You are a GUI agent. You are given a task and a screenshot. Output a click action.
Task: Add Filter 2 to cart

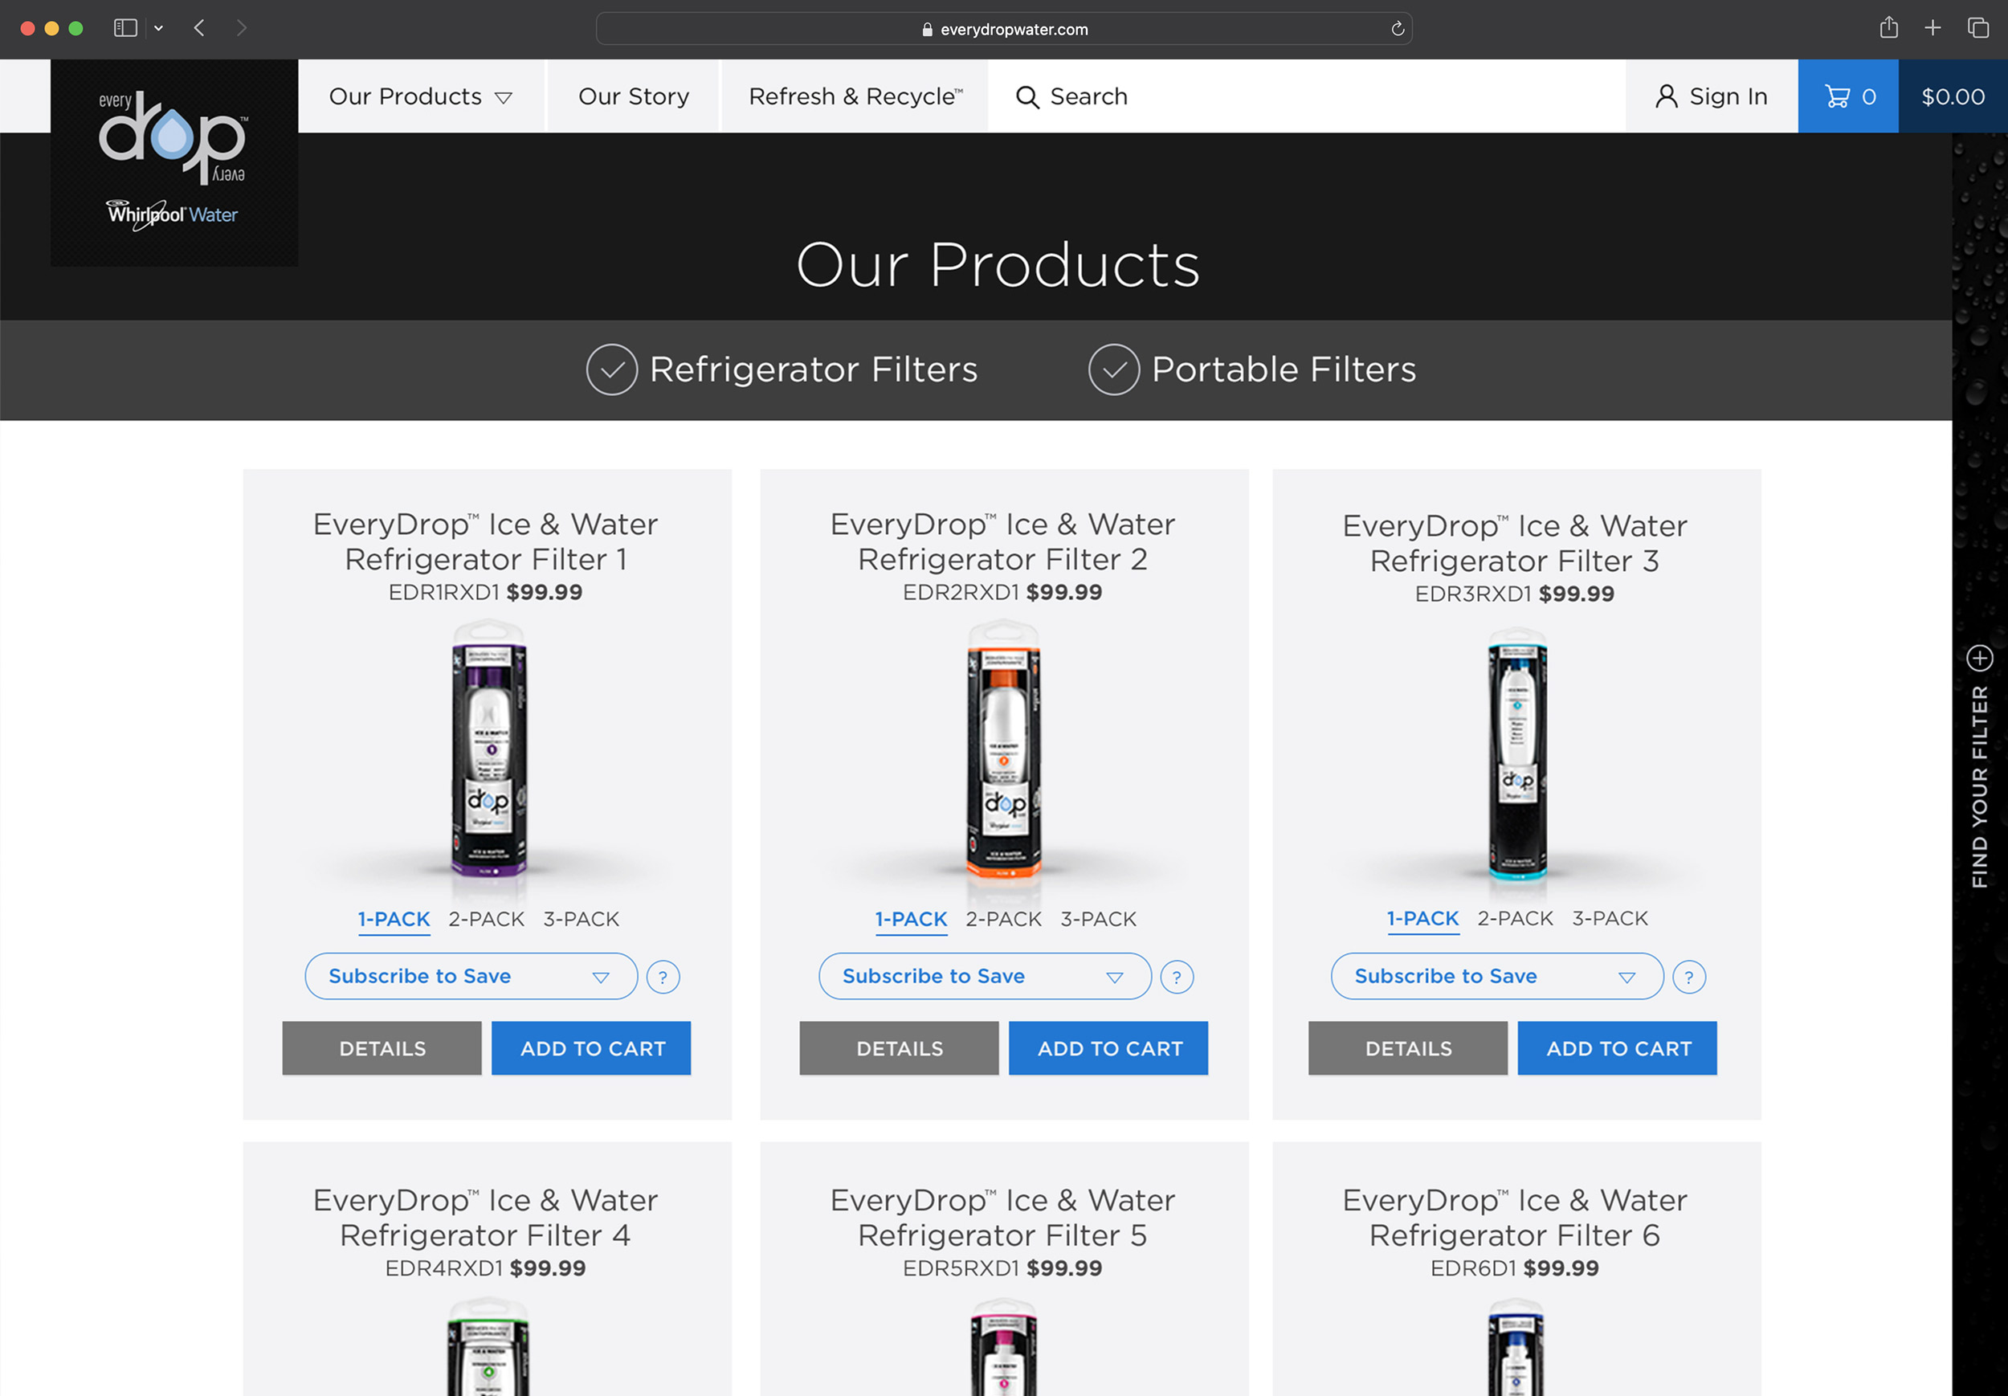tap(1108, 1048)
